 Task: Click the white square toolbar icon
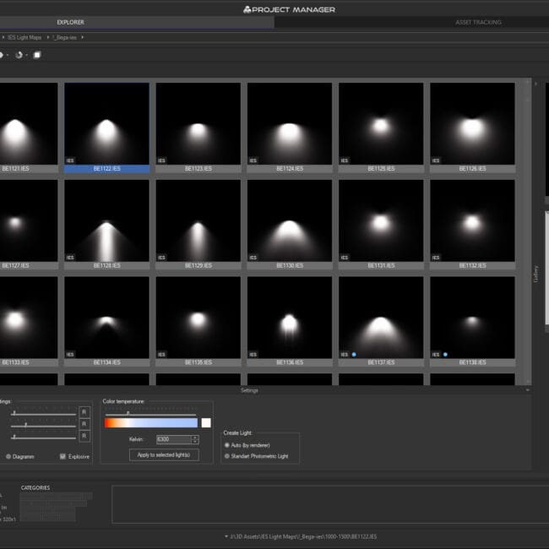coord(37,55)
